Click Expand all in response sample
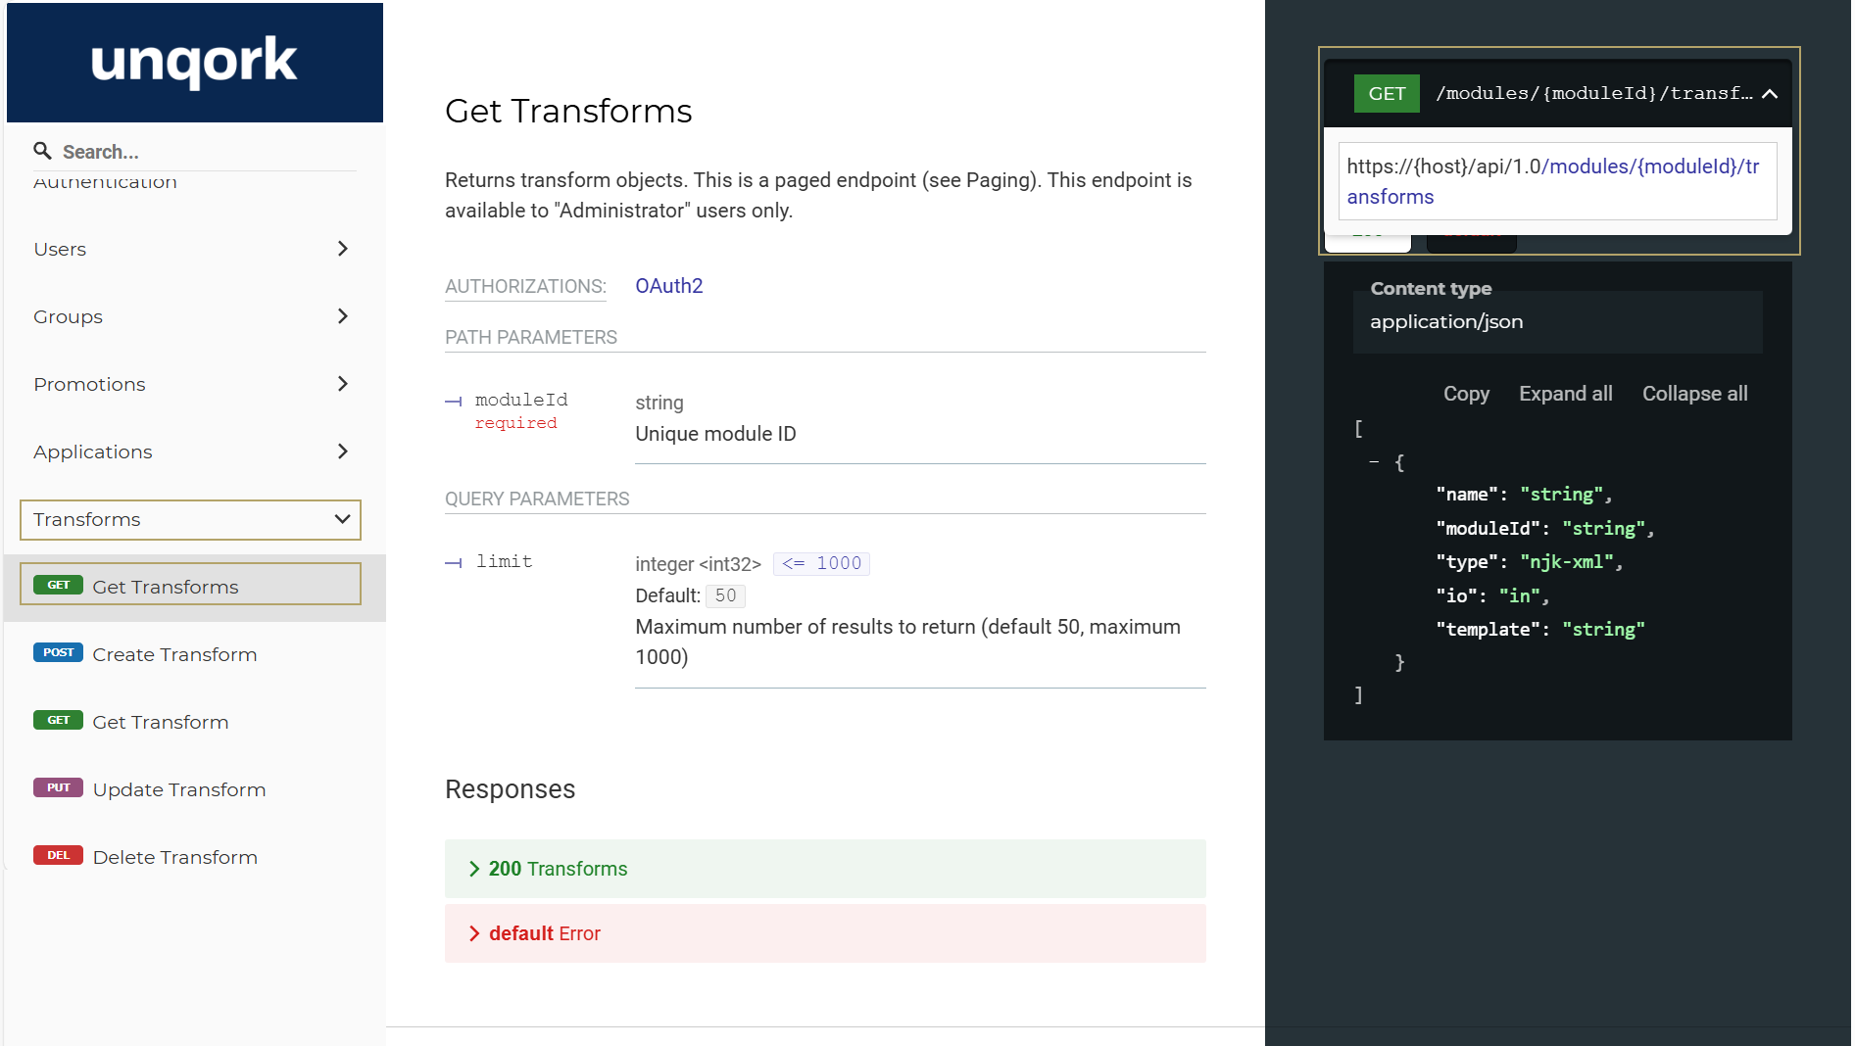 click(x=1566, y=394)
